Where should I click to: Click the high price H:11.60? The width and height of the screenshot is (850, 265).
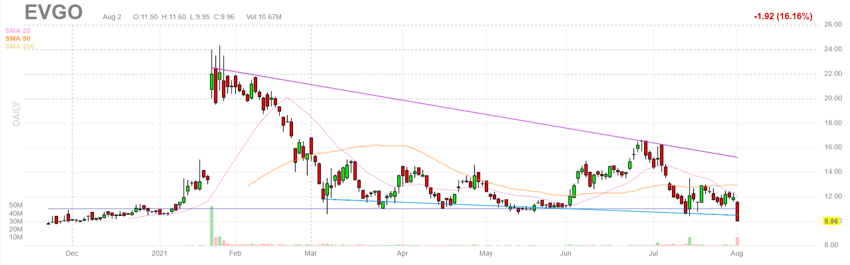[x=174, y=17]
